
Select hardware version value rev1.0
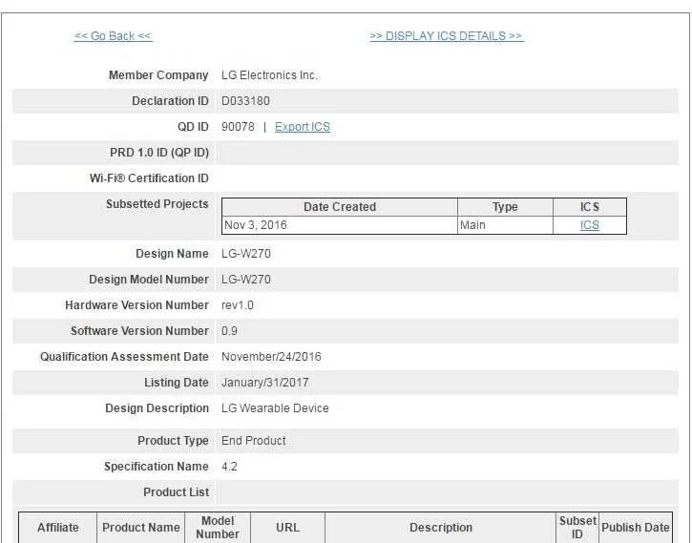[238, 305]
